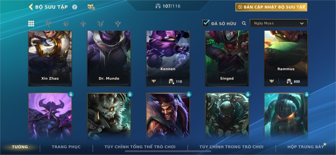The height and width of the screenshot is (155, 336).
Task: Open the Hộp Trưng Bày tab
Action: click(305, 147)
